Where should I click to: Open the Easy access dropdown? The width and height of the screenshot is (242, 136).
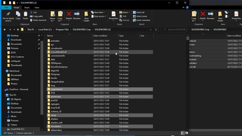coord(99,16)
